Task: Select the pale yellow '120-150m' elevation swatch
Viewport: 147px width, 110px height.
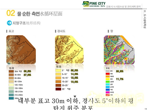Action: click(x=11, y=85)
